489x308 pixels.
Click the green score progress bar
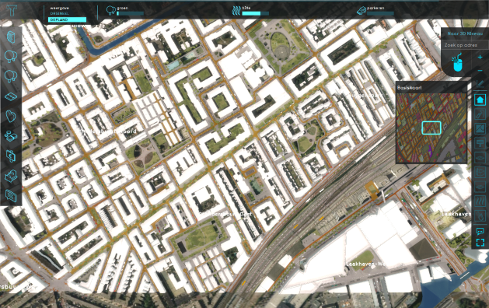coord(130,13)
